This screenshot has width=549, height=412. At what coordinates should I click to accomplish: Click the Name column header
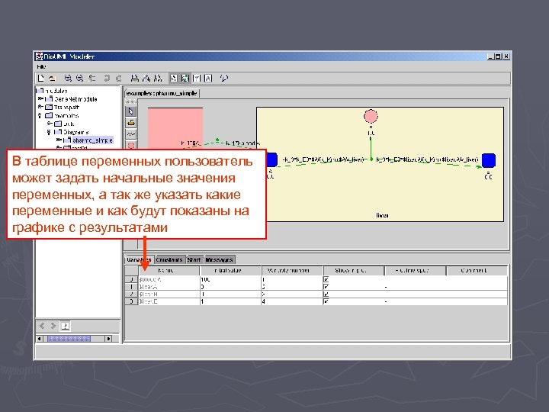coord(169,270)
